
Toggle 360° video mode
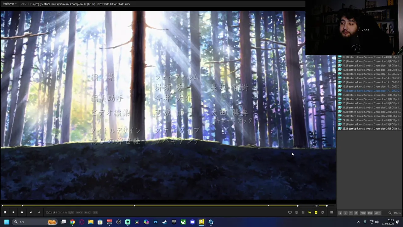coord(297,212)
